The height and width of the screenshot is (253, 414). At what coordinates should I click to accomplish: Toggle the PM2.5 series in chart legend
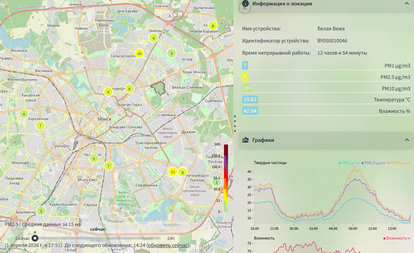(375, 163)
